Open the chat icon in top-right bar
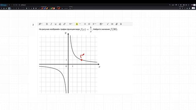 [176, 5]
